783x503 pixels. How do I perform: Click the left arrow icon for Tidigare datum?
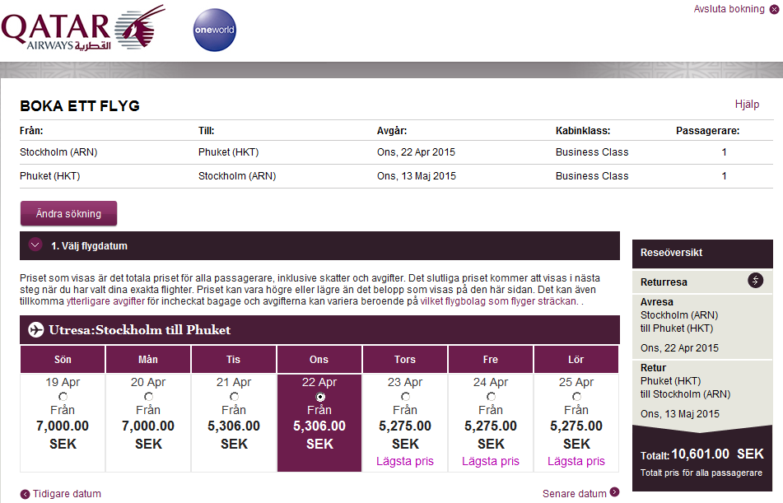tap(25, 495)
